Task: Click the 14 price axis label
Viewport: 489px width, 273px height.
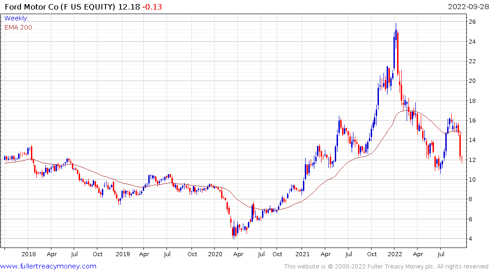Action: (472, 140)
